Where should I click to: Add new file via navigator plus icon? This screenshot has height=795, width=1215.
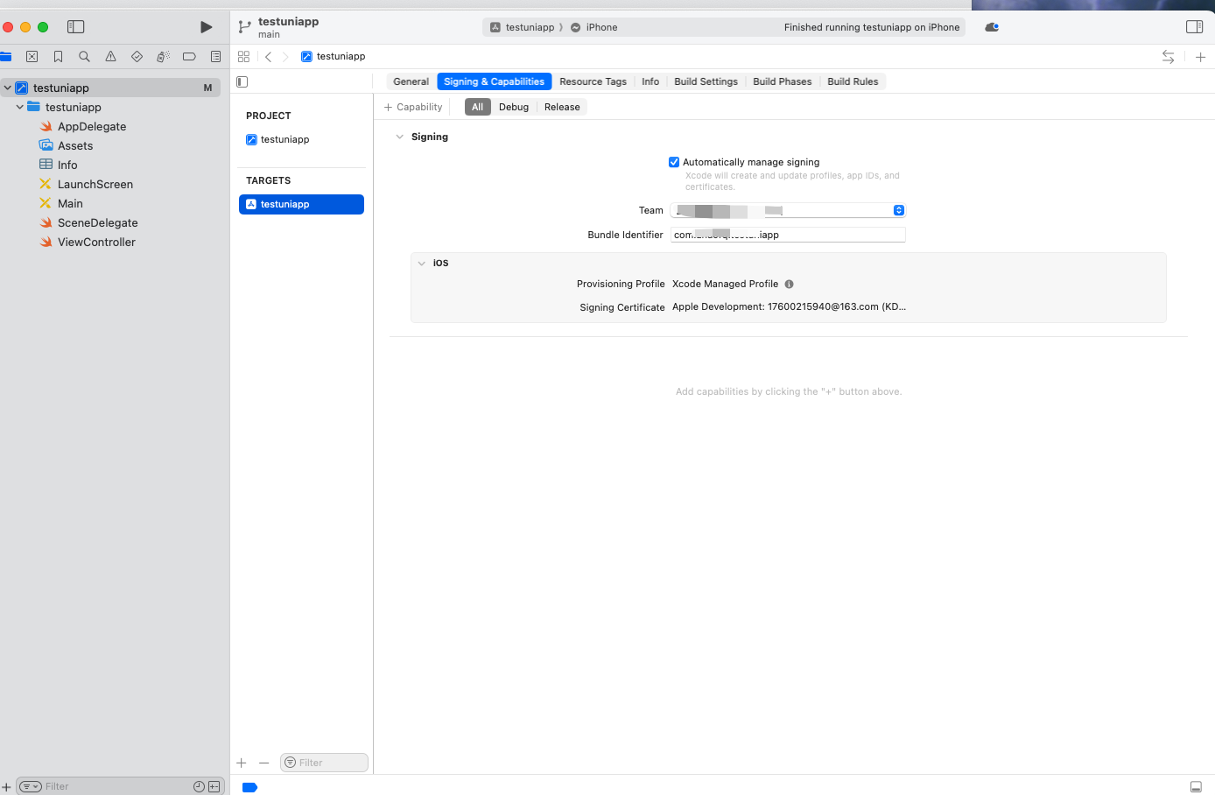click(5, 786)
